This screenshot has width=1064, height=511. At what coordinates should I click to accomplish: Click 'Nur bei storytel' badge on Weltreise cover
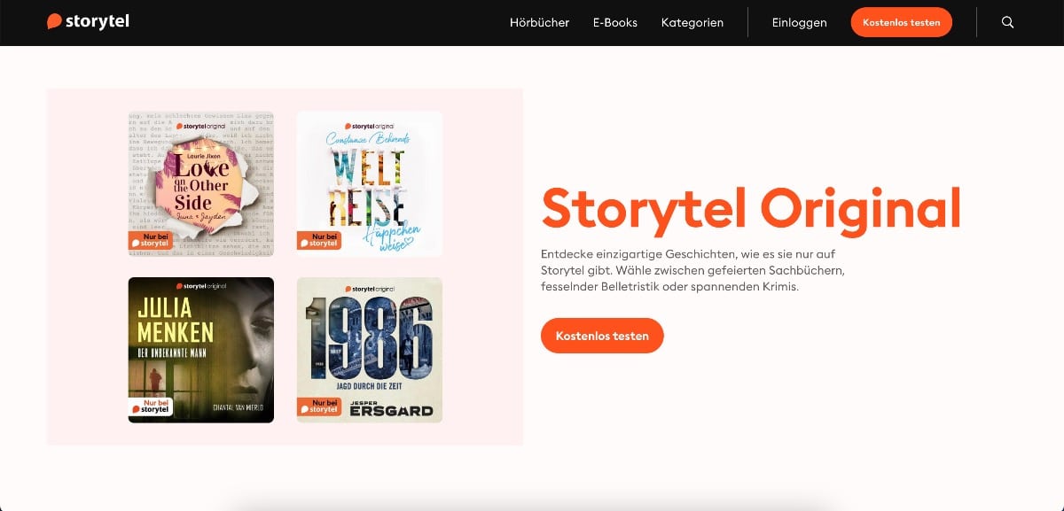coord(320,240)
